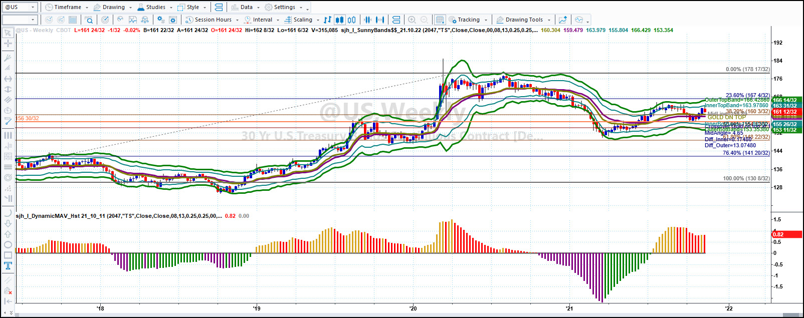Viewport: 804px width, 318px height.
Task: Open the empty combo box below @US
Action: click(x=20, y=20)
